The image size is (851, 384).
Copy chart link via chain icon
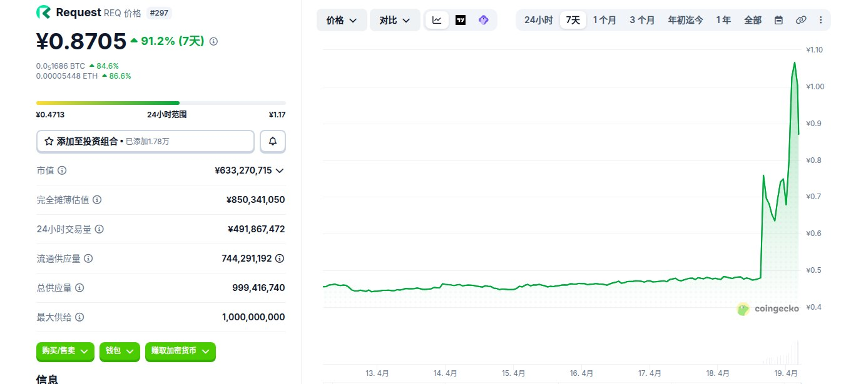(801, 20)
